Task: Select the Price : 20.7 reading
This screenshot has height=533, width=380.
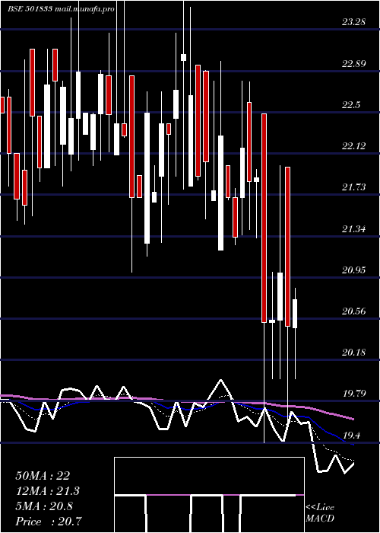Action: [49, 521]
